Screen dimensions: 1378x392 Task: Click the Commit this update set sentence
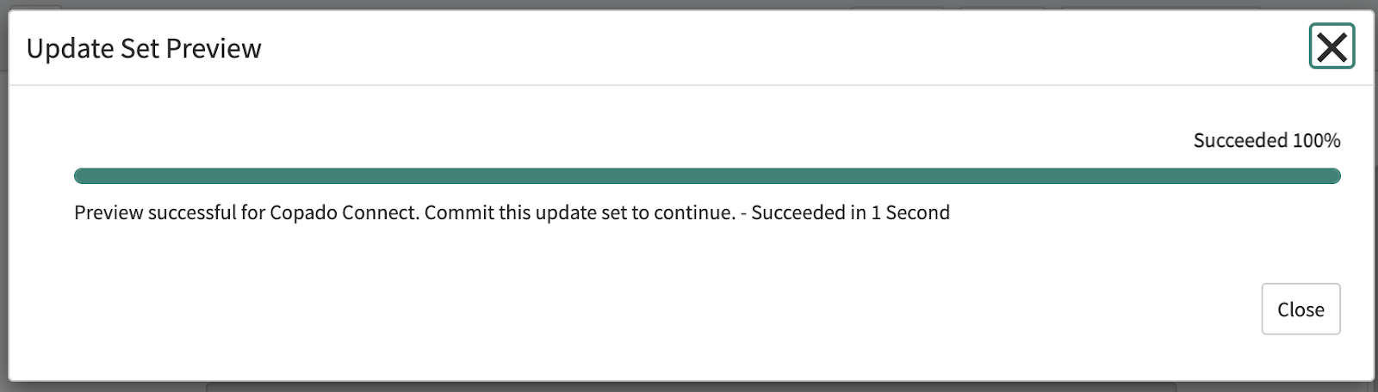580,212
